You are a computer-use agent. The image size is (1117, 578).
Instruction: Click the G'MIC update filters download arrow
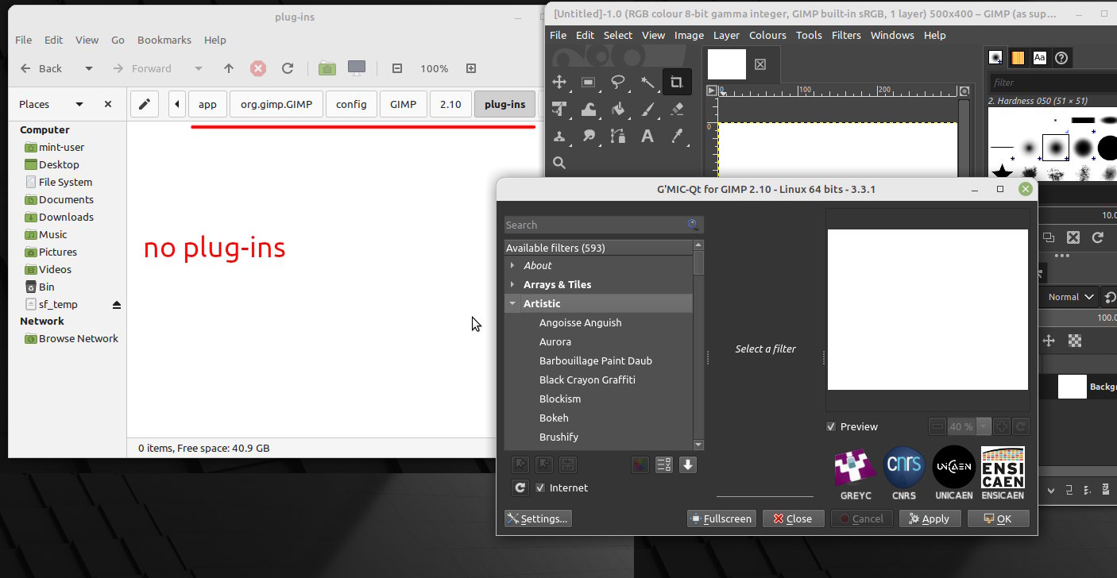pos(688,465)
